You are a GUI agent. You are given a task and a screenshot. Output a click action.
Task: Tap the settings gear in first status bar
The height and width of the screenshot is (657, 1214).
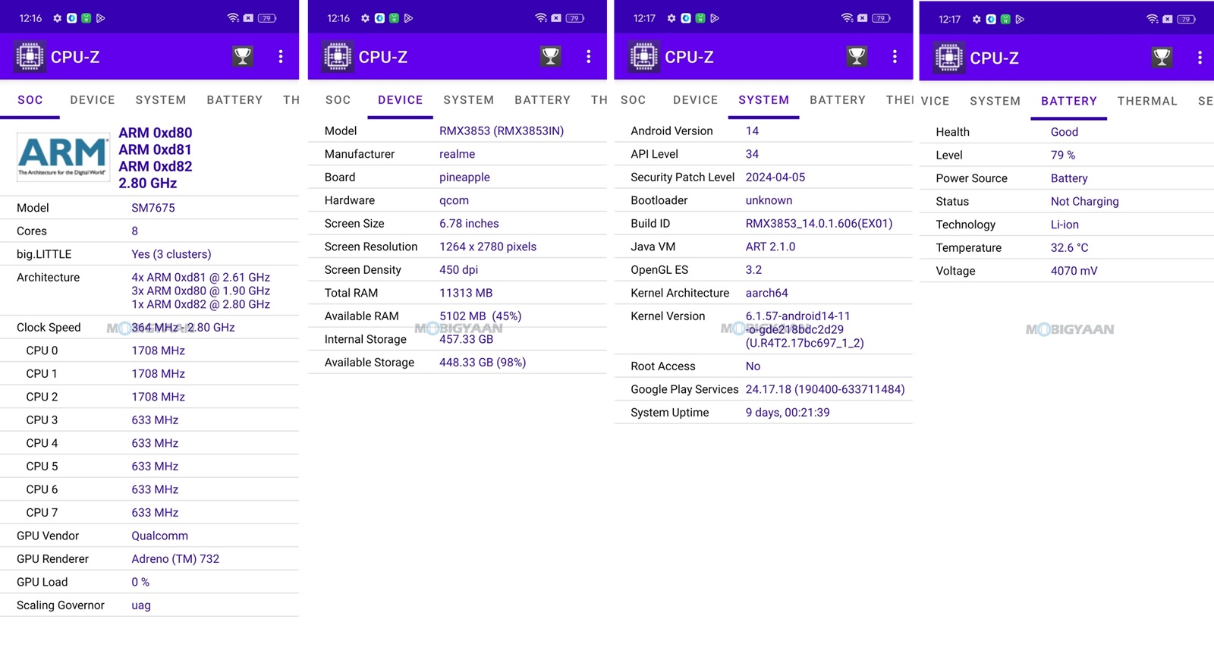[57, 18]
